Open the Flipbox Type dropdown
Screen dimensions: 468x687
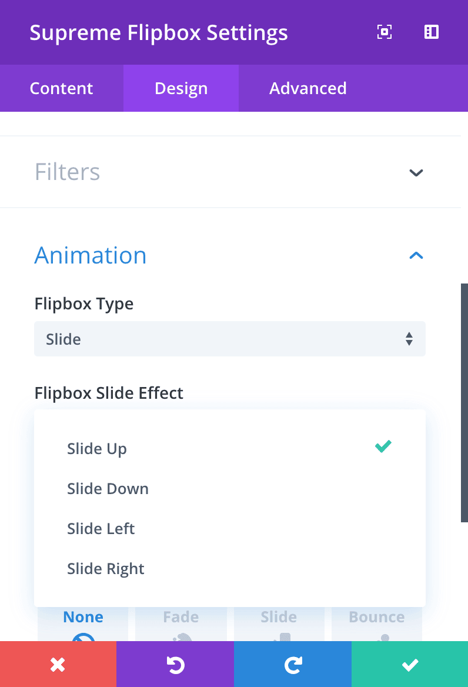point(230,339)
